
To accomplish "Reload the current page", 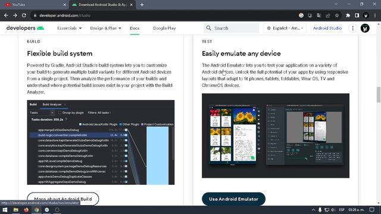I will [x=24, y=15].
